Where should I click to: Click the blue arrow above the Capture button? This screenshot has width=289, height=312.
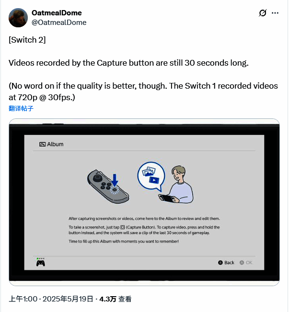[x=115, y=180]
